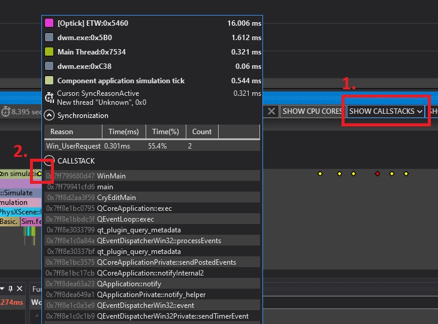
Task: Click the magenta Optick ETW color square
Action: [49, 23]
